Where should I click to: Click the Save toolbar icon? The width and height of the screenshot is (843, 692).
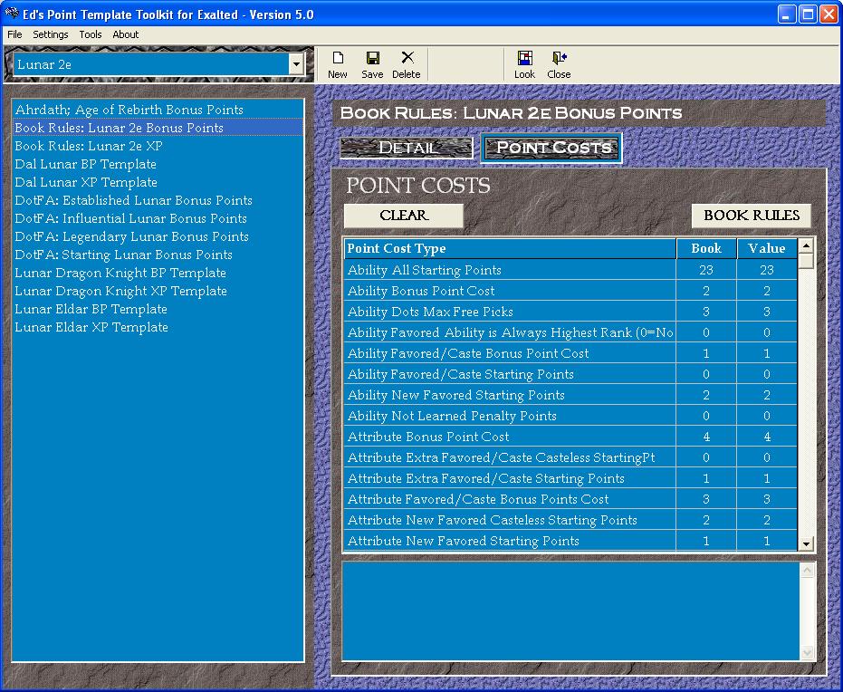point(372,59)
